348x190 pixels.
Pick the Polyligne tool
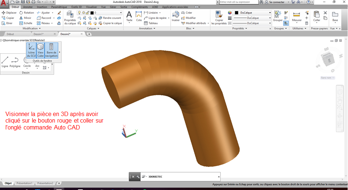pyautogui.click(x=15, y=61)
